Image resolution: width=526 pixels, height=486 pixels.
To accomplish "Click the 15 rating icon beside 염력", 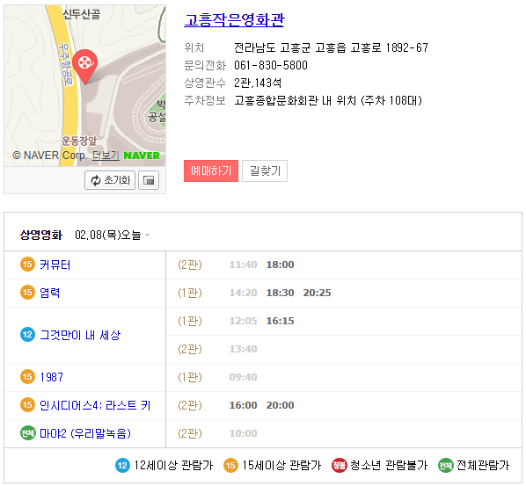I will 27,293.
